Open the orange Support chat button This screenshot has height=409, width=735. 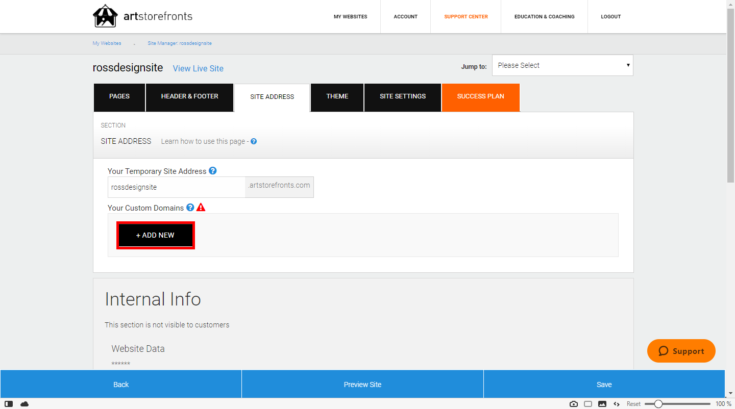[x=681, y=351]
